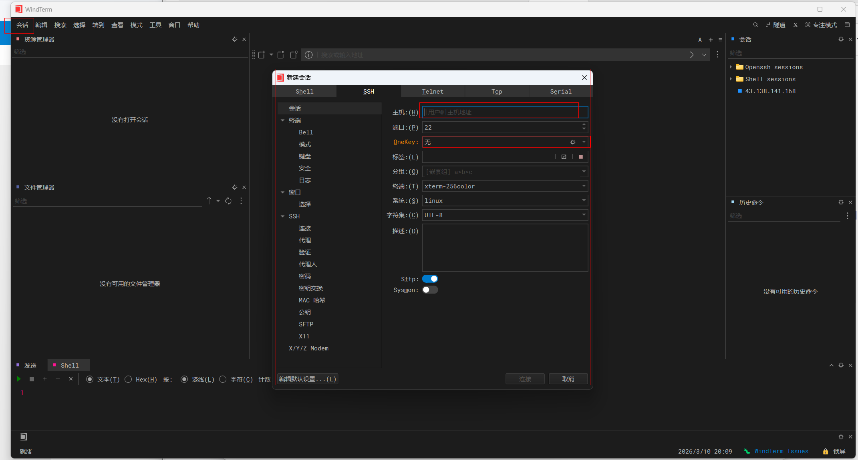Screen dimensions: 858x460
Task: Click the red label color swatch
Action: 581,157
